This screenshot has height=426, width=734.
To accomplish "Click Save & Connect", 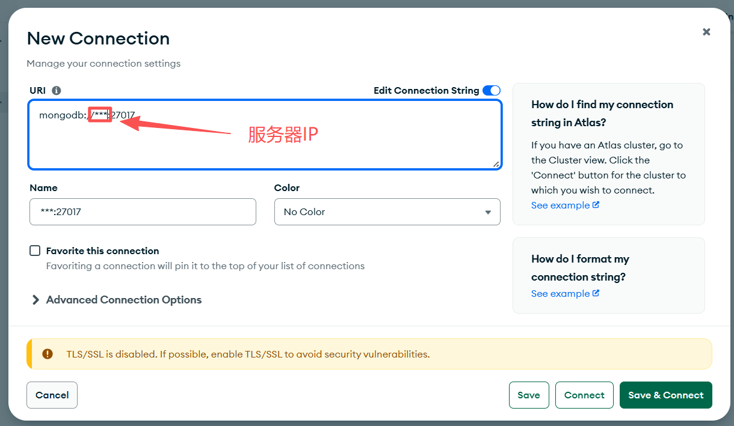I will point(665,395).
